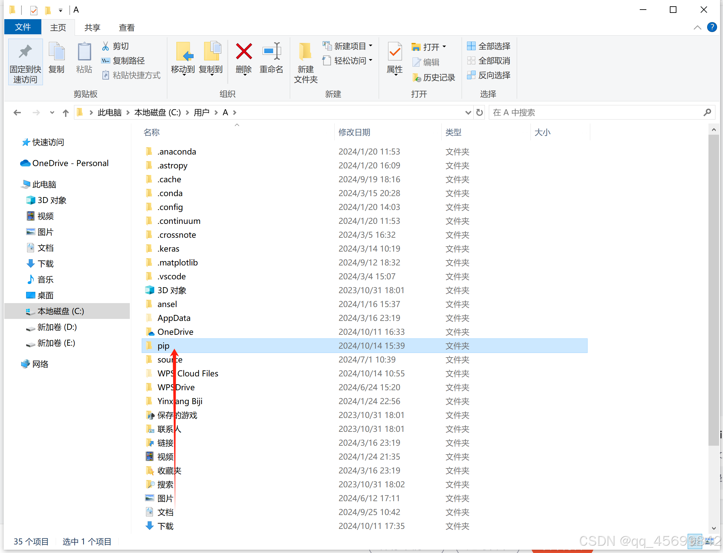723x553 pixels.
Task: Click the Cut (剪切) scissors icon
Action: pos(105,46)
